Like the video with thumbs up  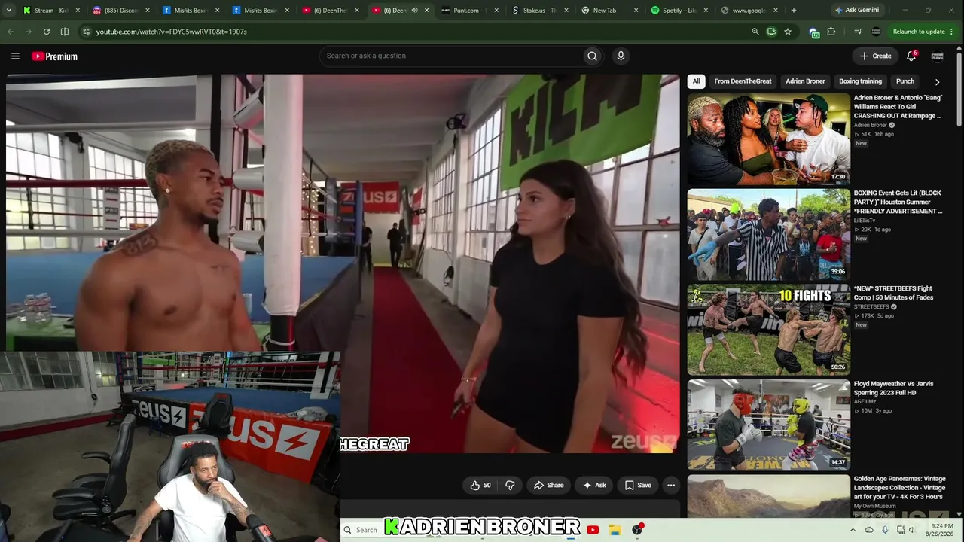480,486
